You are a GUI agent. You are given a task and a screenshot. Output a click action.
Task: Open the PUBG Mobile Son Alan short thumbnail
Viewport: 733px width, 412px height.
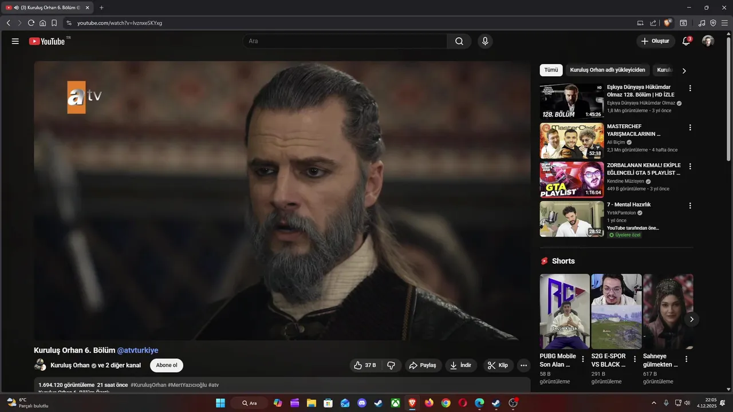[565, 311]
